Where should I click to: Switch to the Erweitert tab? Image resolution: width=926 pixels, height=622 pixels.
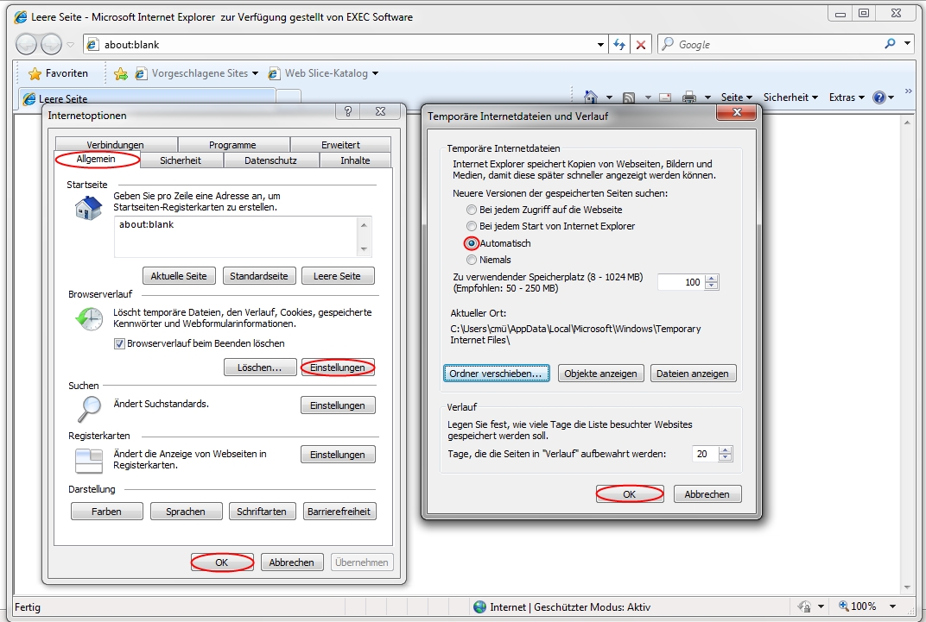pyautogui.click(x=340, y=145)
